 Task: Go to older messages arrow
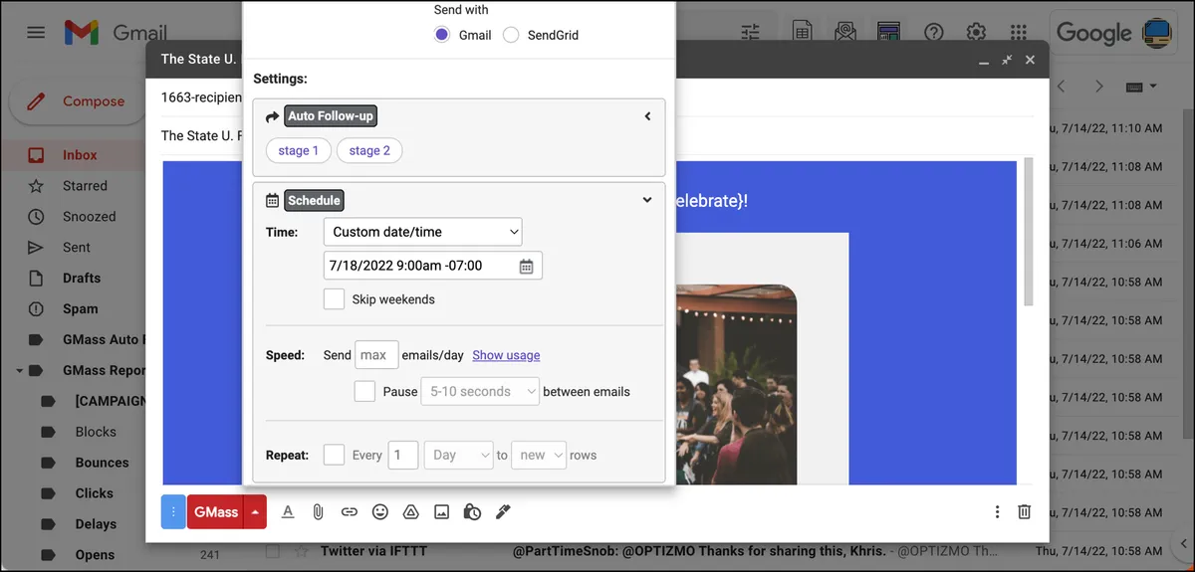coord(1099,87)
